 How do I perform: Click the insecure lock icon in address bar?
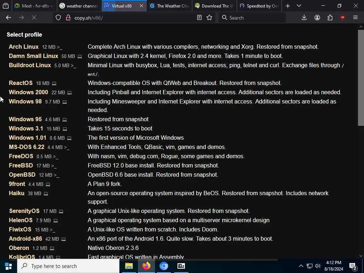click(68, 18)
